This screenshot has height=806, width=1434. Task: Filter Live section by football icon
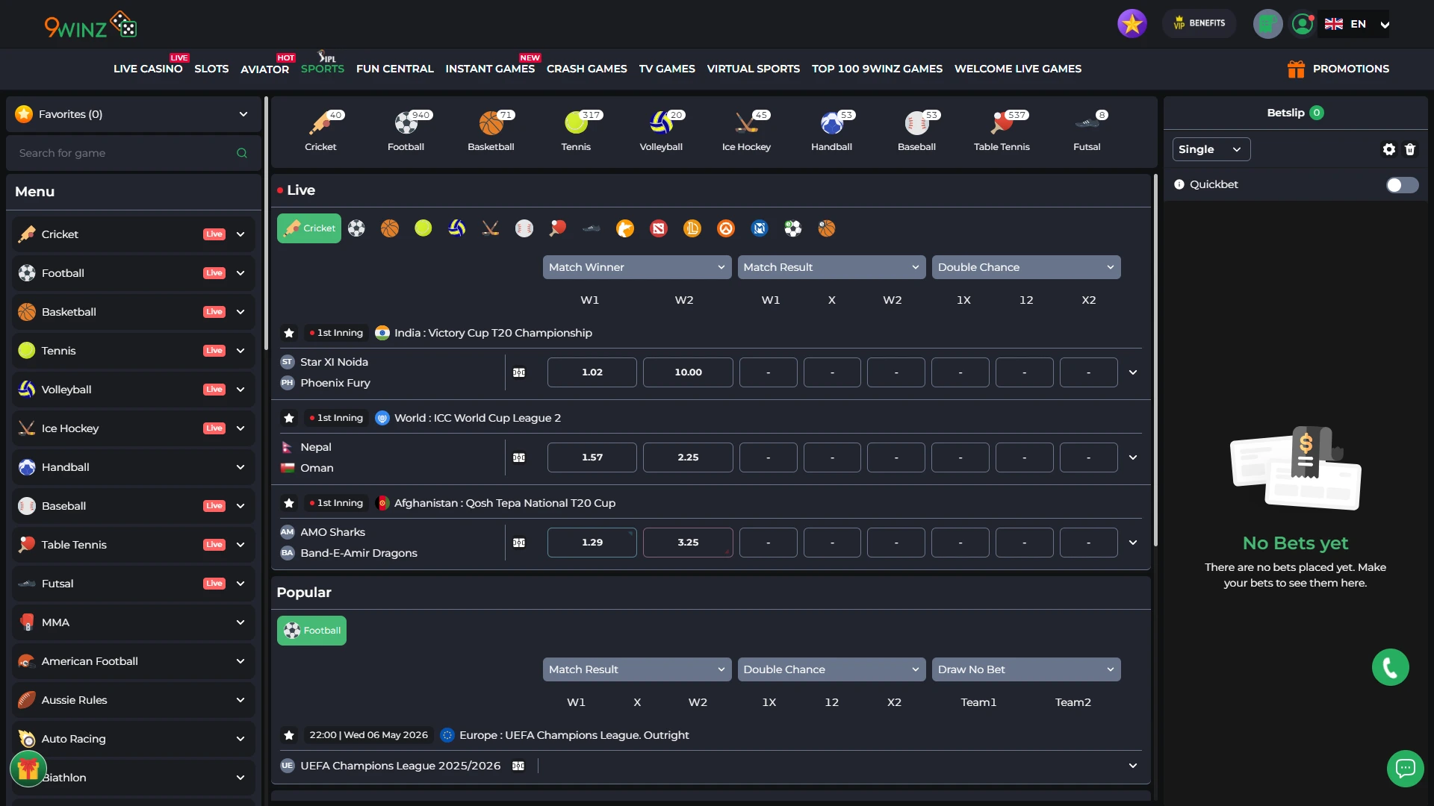click(357, 228)
